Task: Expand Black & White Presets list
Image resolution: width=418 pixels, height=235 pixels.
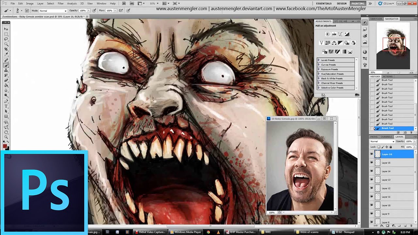Action: (x=318, y=78)
